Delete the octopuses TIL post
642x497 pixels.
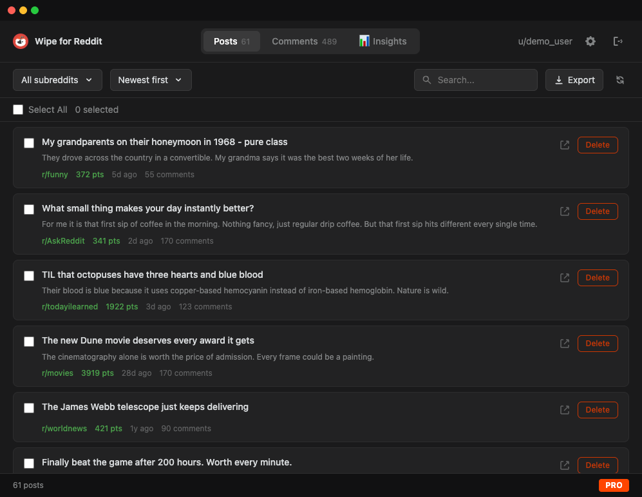598,278
